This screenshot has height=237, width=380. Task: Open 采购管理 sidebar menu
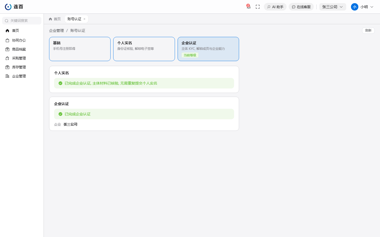[x=22, y=58]
